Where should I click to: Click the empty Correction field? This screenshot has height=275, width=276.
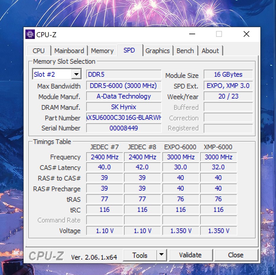[228, 117]
